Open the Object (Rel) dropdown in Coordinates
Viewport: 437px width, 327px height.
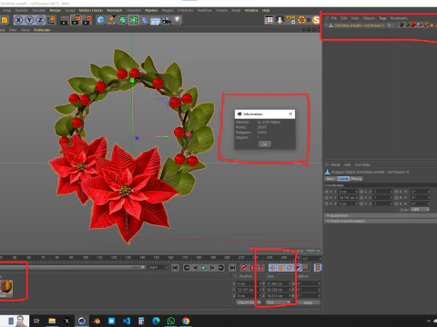click(x=249, y=302)
